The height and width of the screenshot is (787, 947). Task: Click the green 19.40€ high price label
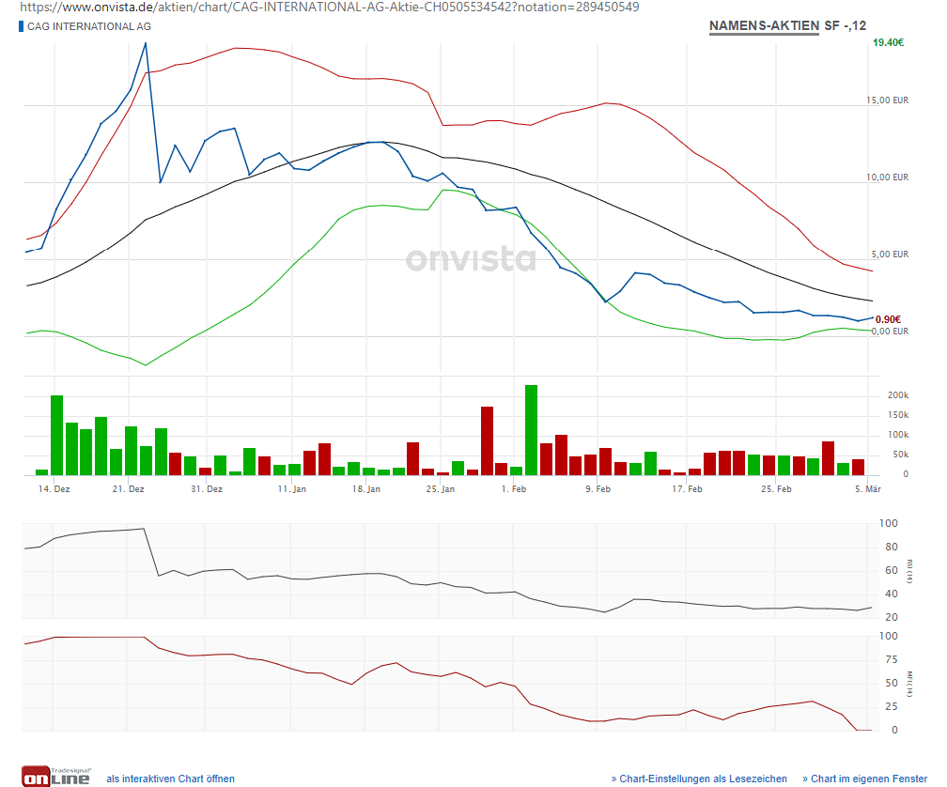click(x=889, y=42)
